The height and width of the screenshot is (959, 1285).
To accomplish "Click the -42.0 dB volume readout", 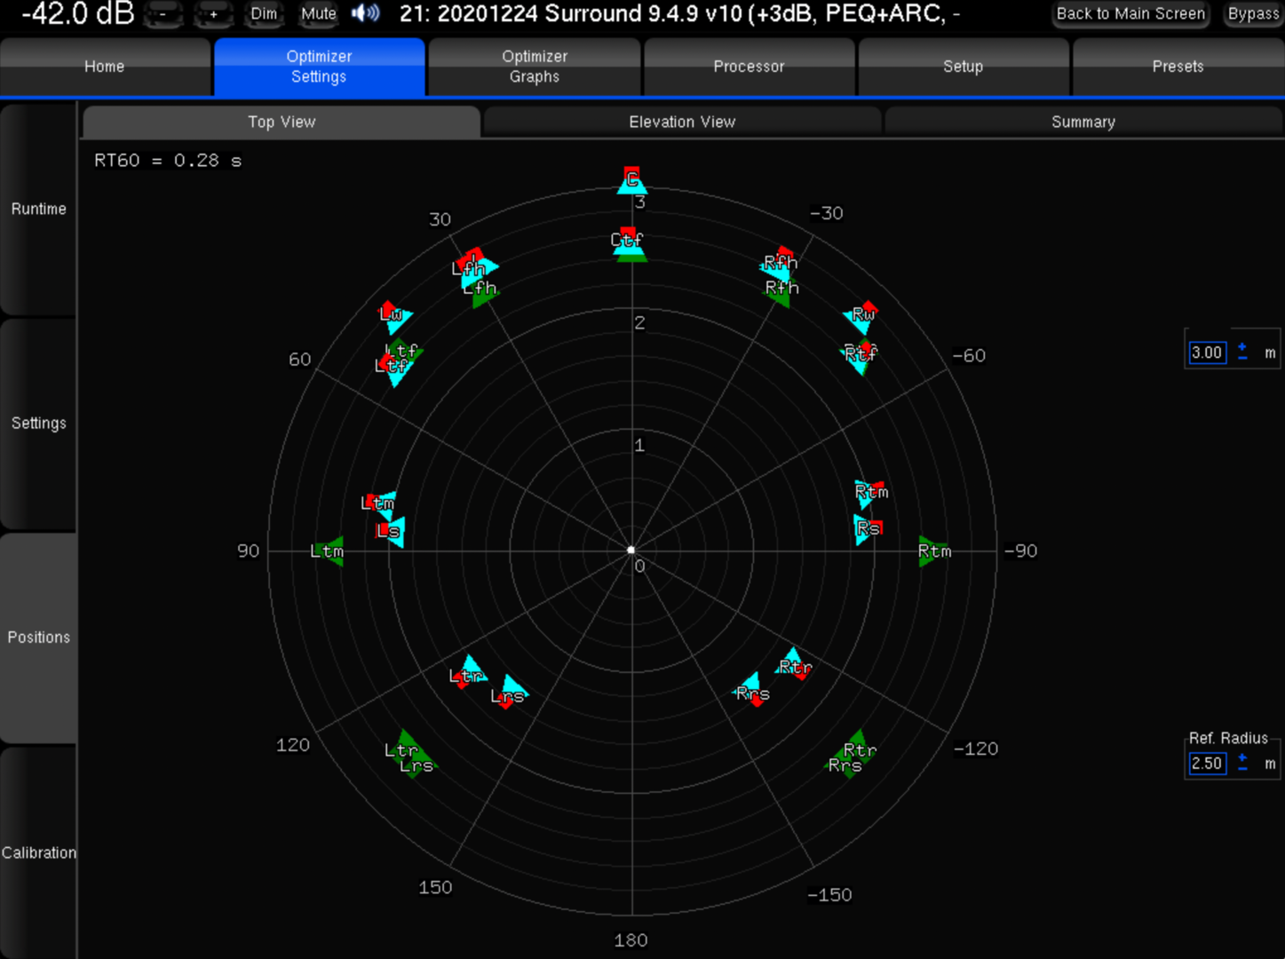I will (x=77, y=13).
